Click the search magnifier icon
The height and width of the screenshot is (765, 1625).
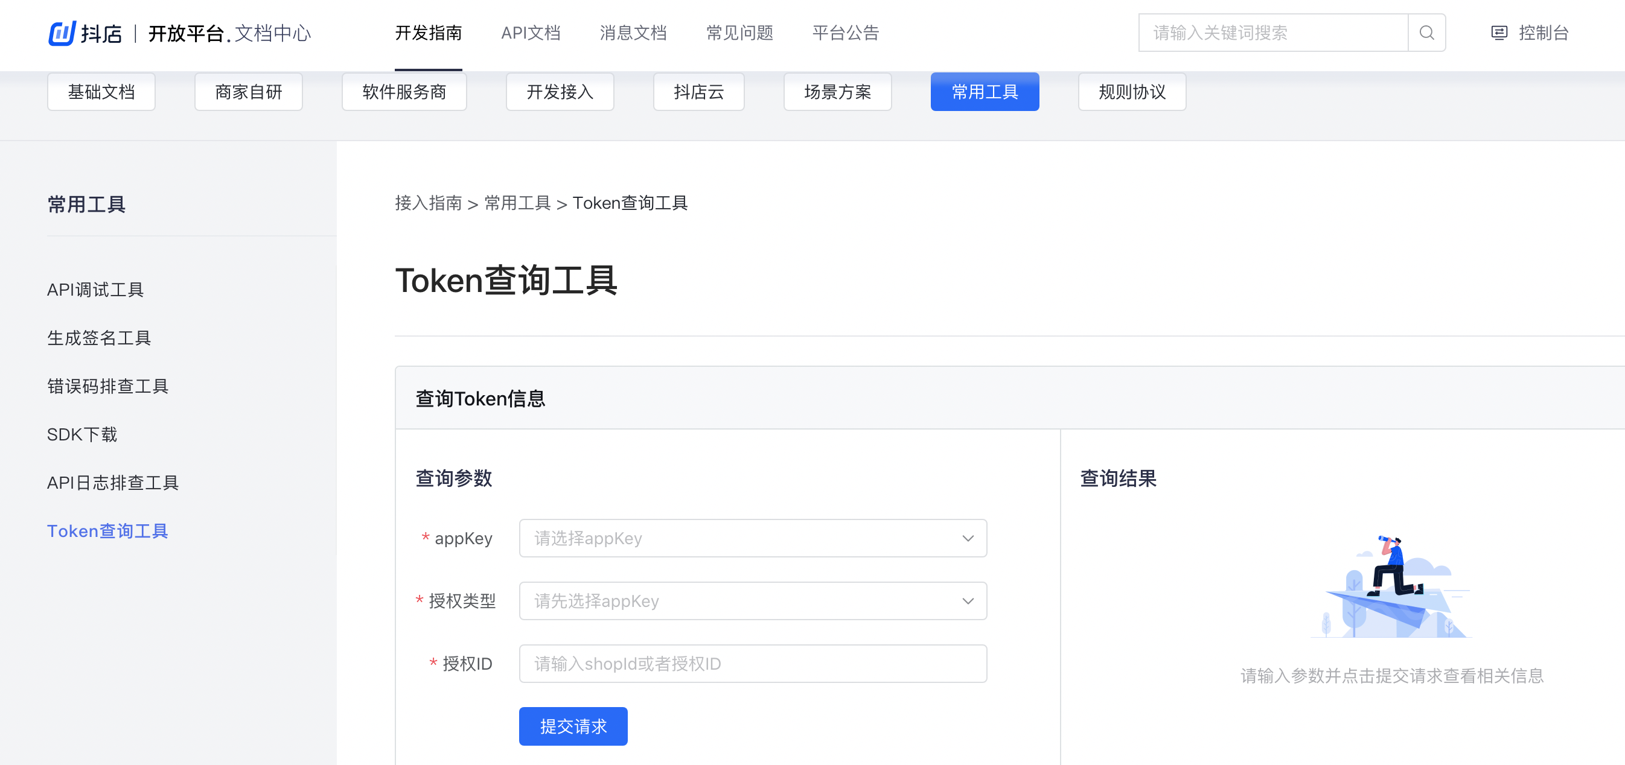pyautogui.click(x=1426, y=33)
